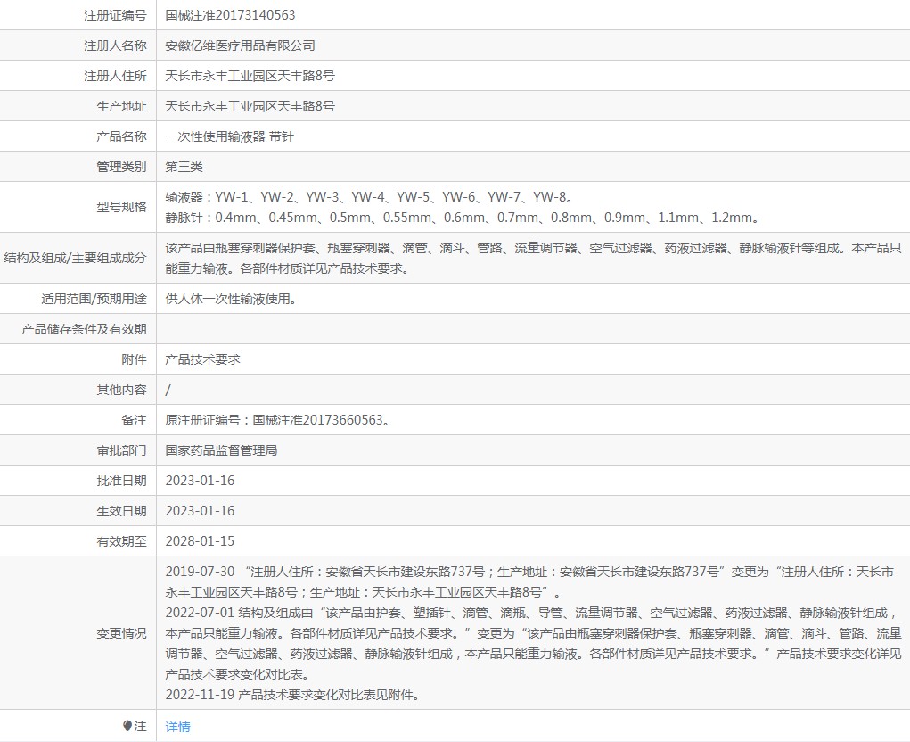Click the 静脉针 needle size line
This screenshot has height=742, width=910.
463,218
